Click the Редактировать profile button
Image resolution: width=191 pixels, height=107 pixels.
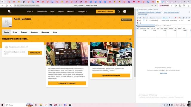127,20
